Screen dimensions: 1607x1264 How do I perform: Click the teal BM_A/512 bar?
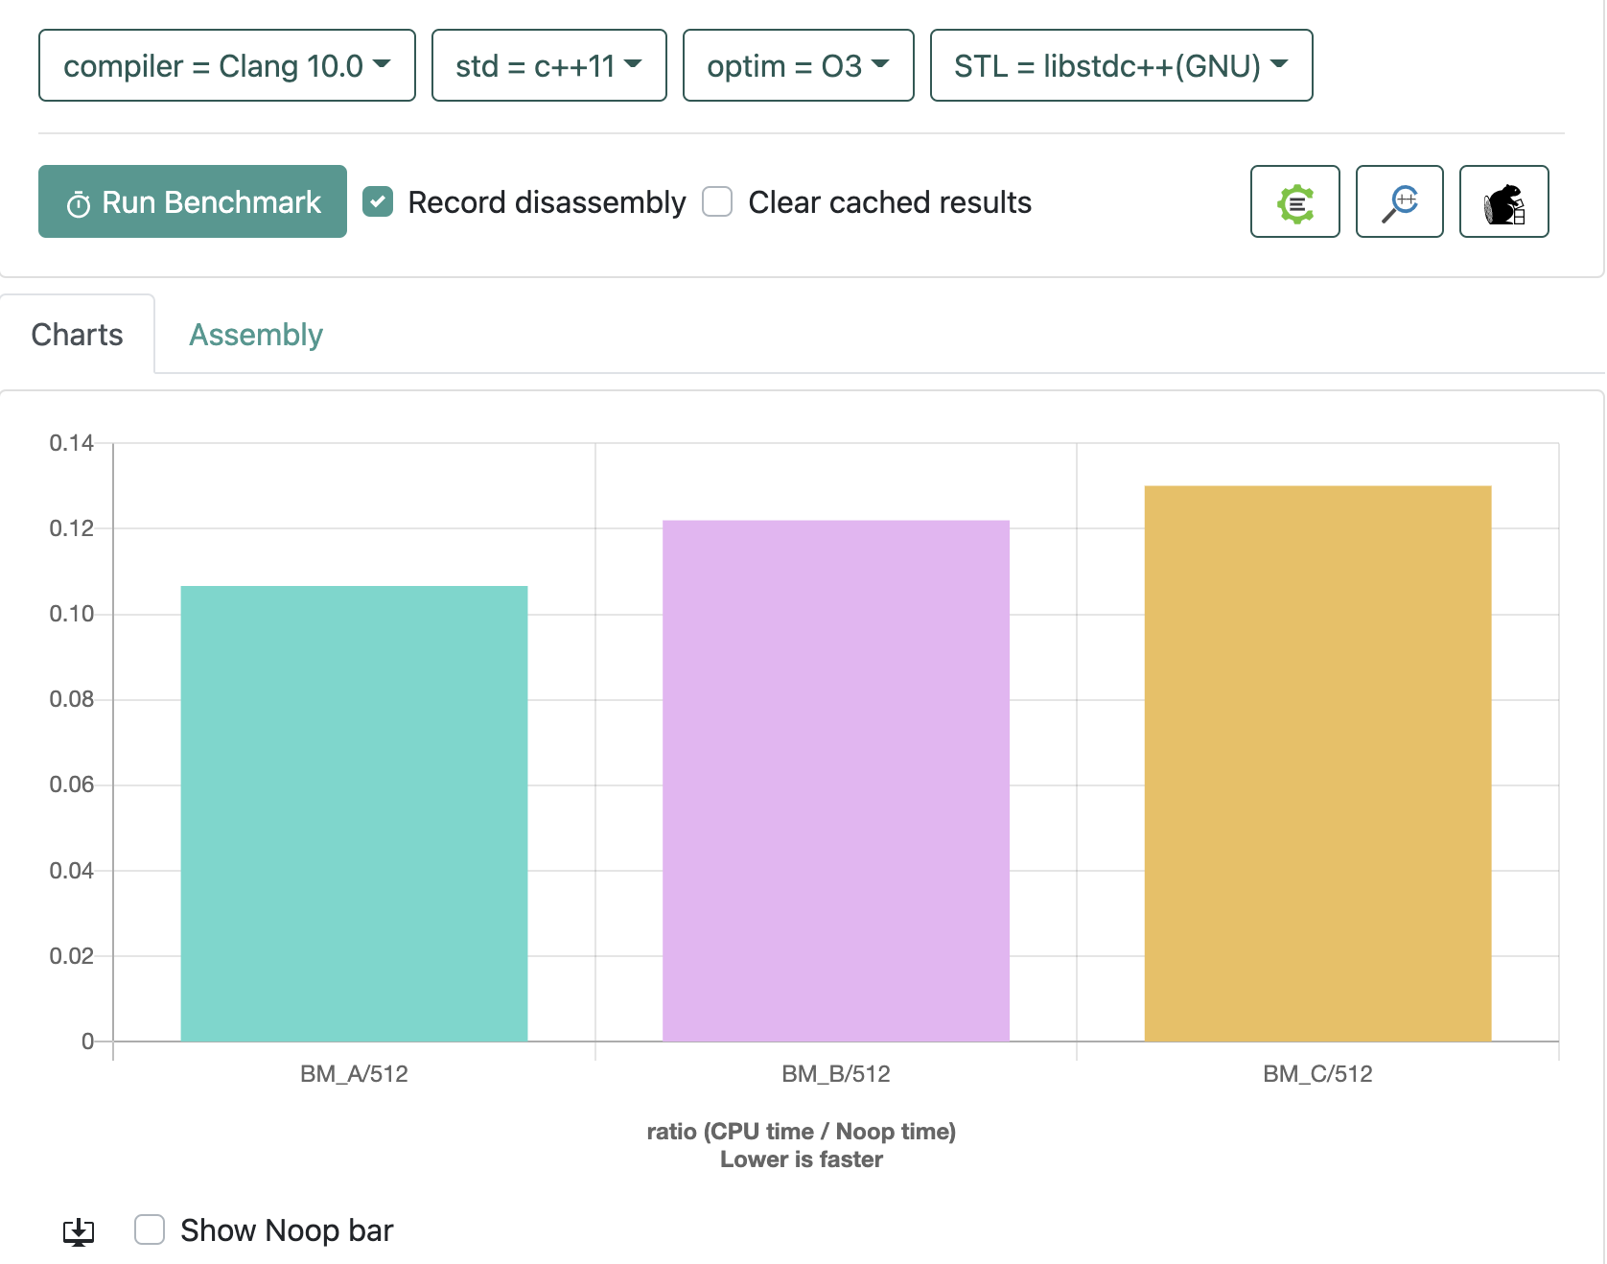[x=354, y=813]
